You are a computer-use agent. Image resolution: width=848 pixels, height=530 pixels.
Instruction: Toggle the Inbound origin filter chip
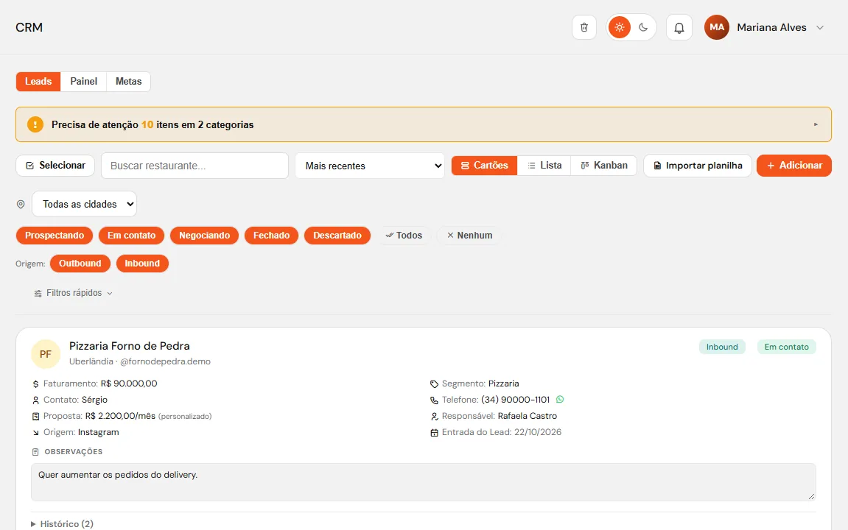tap(142, 264)
